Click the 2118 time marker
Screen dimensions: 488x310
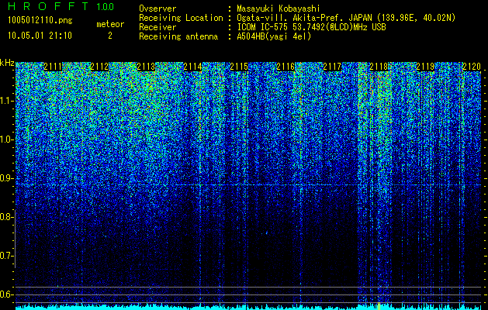pos(379,67)
